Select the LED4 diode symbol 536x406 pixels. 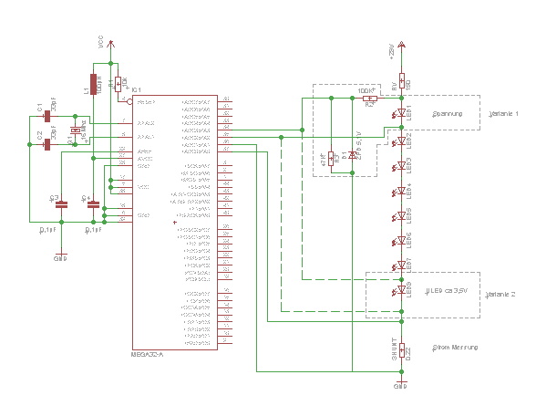pos(399,191)
